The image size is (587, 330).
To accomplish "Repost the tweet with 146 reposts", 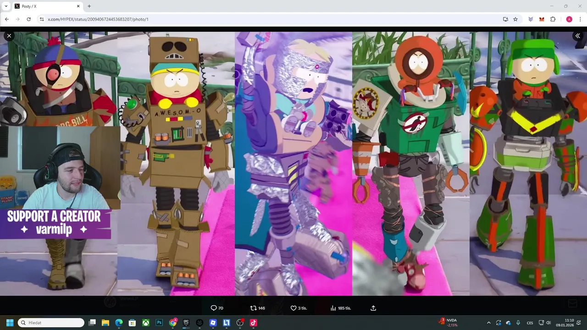I will [x=257, y=308].
